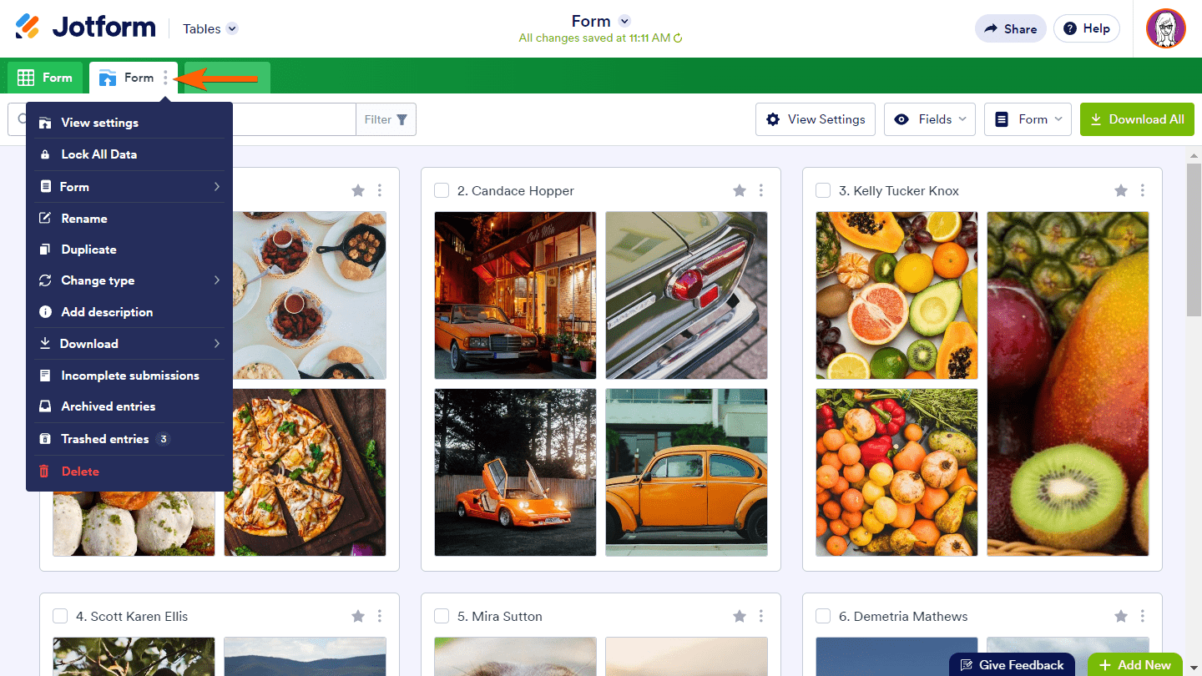
Task: Click the Add New button
Action: click(x=1135, y=665)
